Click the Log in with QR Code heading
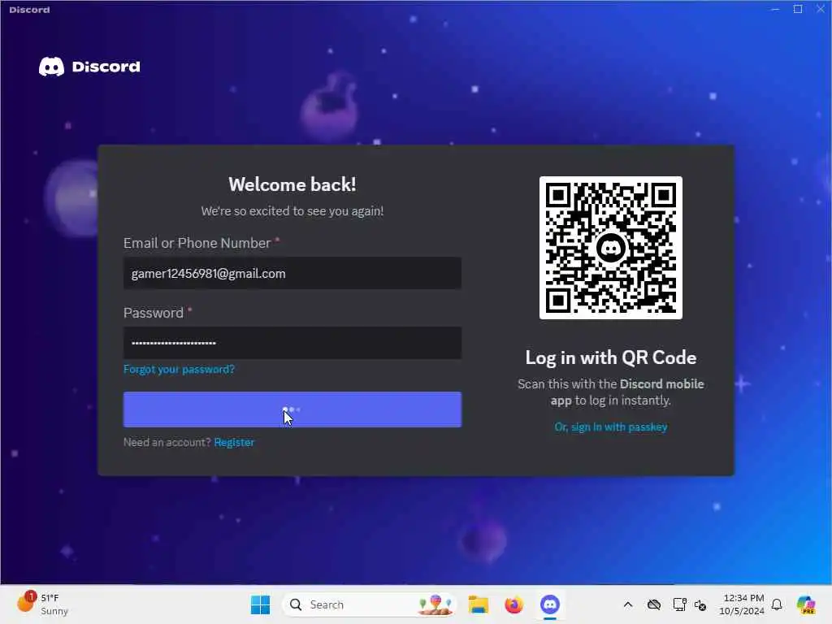The height and width of the screenshot is (624, 832). (611, 358)
